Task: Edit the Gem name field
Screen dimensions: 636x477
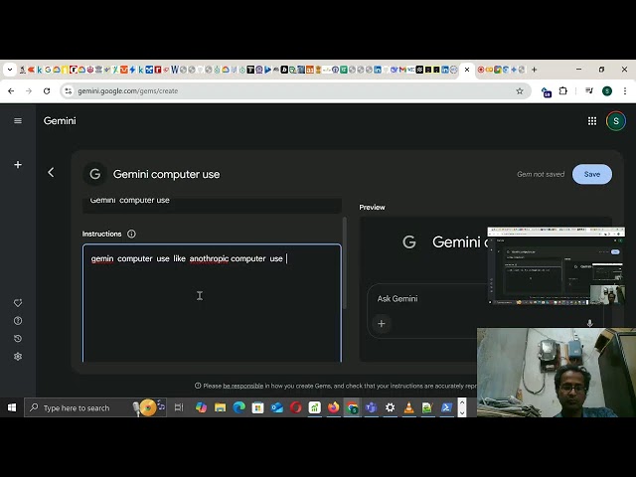Action: click(212, 205)
